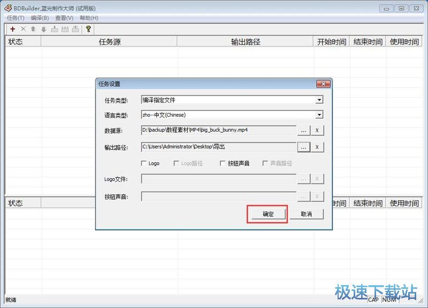This screenshot has width=428, height=308.
Task: Clear the 输出路径 with X button
Action: click(x=317, y=147)
